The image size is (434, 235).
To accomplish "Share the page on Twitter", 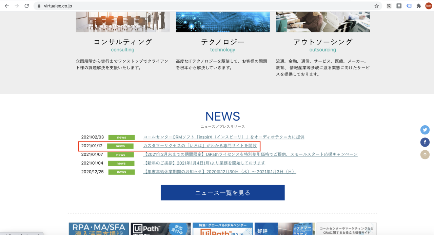I will (x=425, y=130).
